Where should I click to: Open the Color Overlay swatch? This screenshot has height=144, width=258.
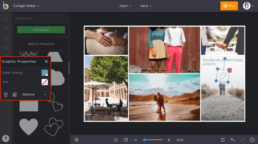(45, 73)
